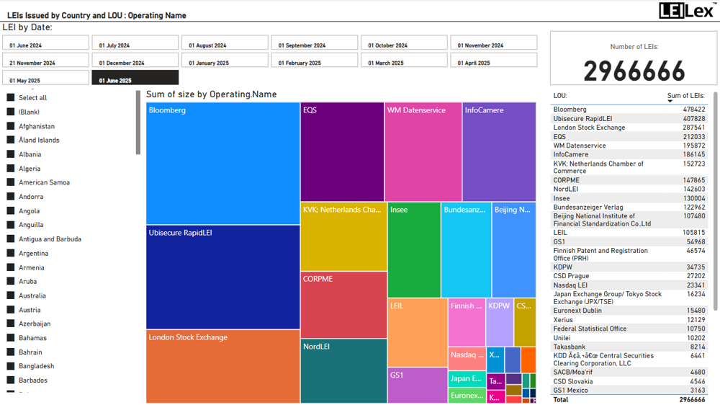Check the Angola checkbox

[11, 210]
